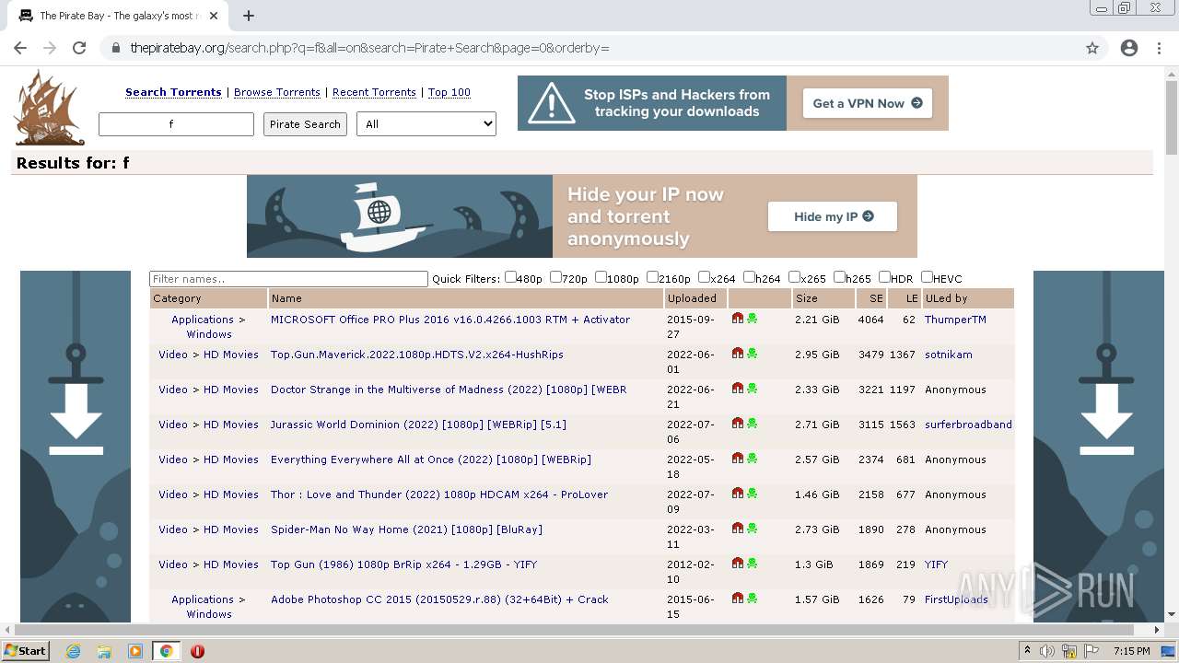Screen dimensions: 1179x663
Task: Open Chrome three-dot menu
Action: coord(1159,48)
